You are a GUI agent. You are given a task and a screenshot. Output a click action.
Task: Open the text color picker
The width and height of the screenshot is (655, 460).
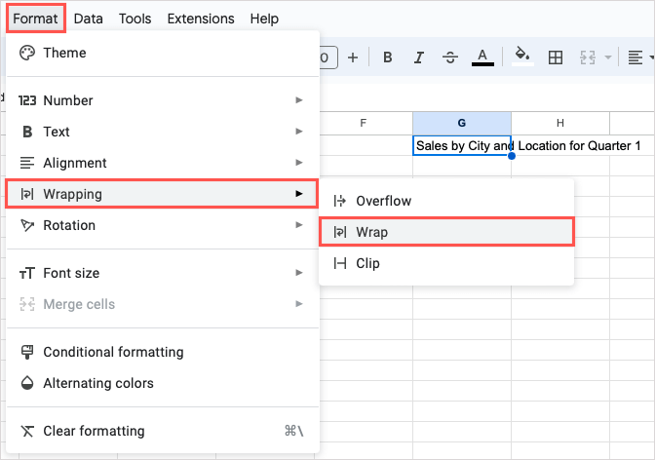(x=482, y=57)
